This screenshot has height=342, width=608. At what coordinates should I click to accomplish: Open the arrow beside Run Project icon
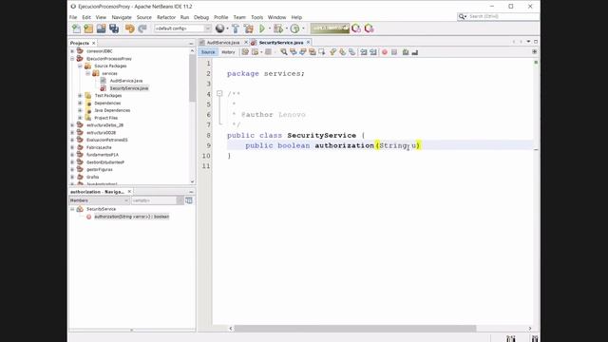(270, 28)
